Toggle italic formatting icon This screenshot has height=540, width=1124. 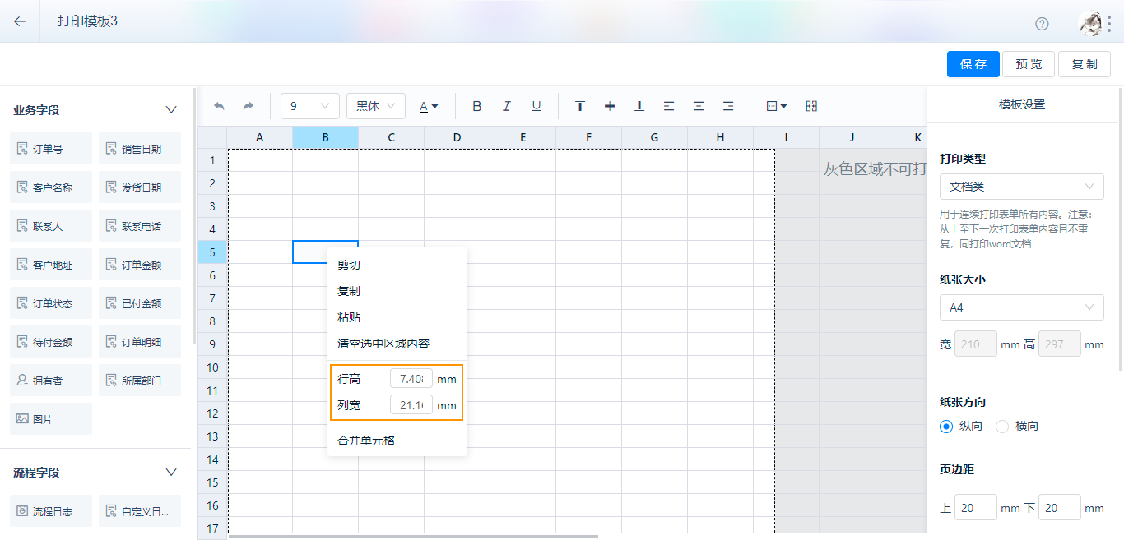click(507, 106)
